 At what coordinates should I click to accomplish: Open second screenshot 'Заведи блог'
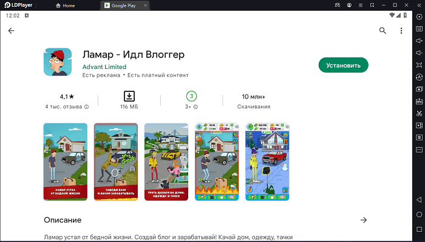click(116, 162)
